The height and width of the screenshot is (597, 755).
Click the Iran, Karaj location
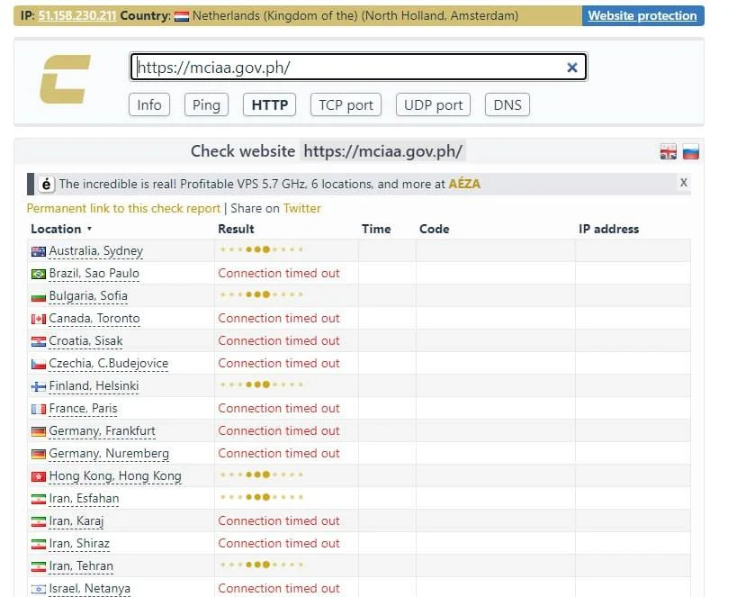tap(76, 521)
